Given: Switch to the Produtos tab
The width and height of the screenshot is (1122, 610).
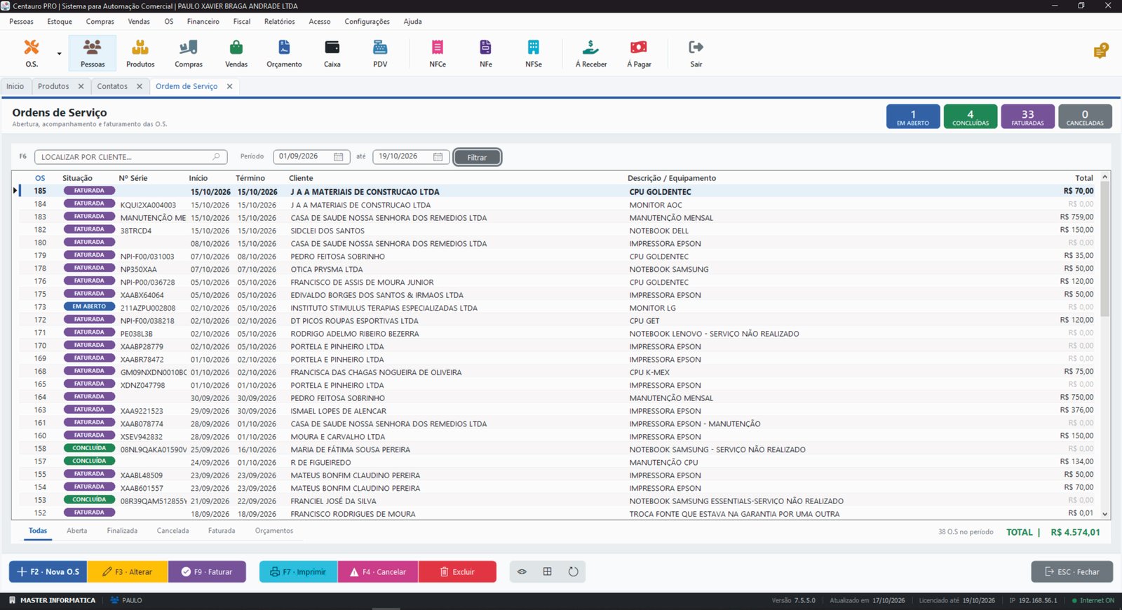Looking at the screenshot, I should 53,86.
